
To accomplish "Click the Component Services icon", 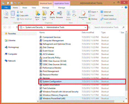I will click(x=41, y=37).
